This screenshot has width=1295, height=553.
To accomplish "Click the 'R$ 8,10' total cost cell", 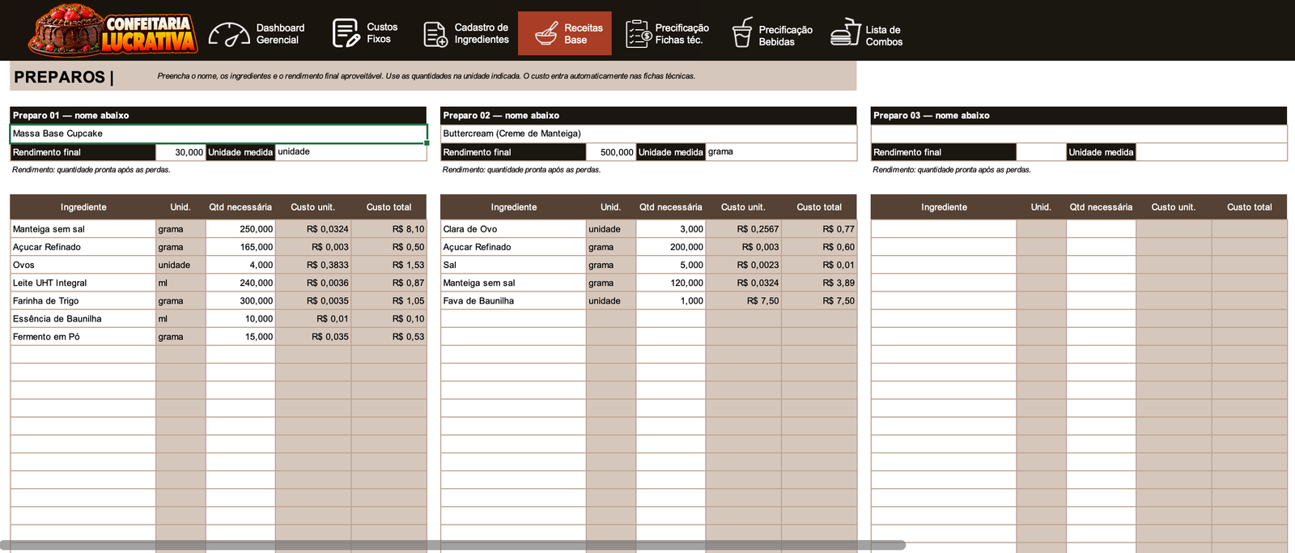I will point(388,229).
